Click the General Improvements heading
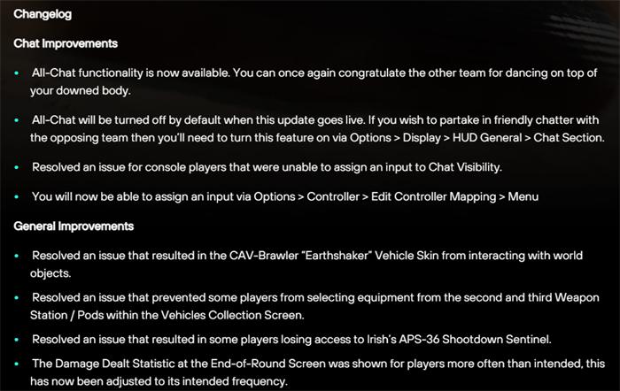Screen dimensions: 620x391 pyautogui.click(x=74, y=226)
